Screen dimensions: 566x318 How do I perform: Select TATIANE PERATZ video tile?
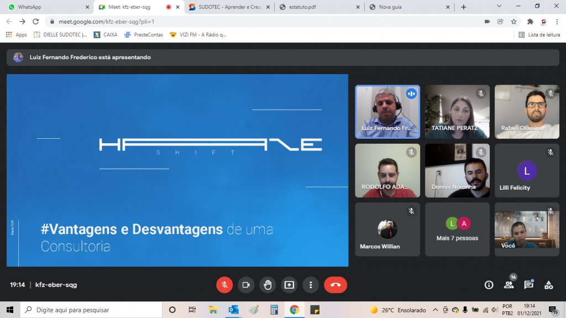pyautogui.click(x=457, y=112)
